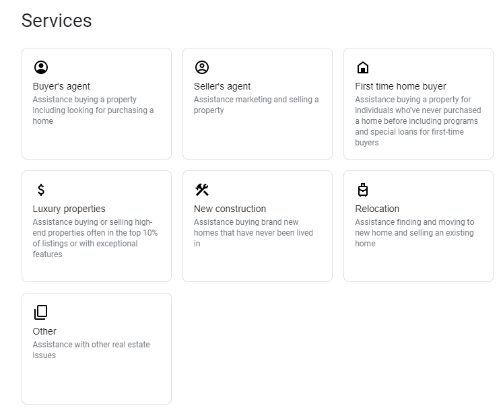Viewport: 503px width, 414px height.
Task: Choose the First time home buyer title
Action: 401,86
